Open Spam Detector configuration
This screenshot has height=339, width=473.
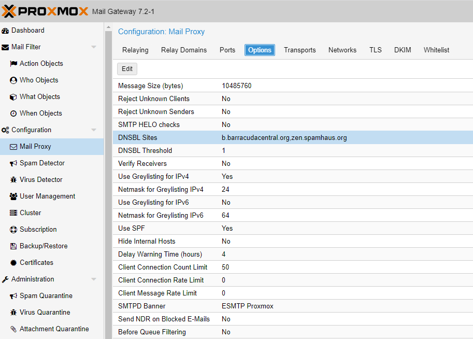tap(52, 163)
